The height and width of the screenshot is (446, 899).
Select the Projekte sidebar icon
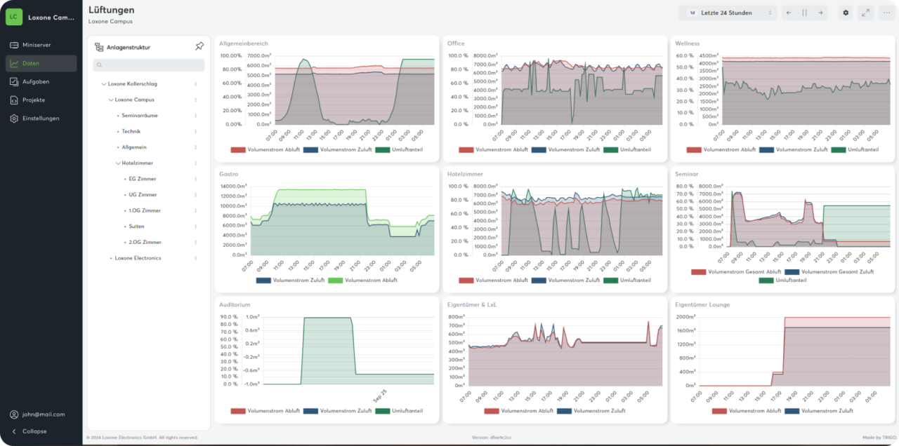click(13, 99)
